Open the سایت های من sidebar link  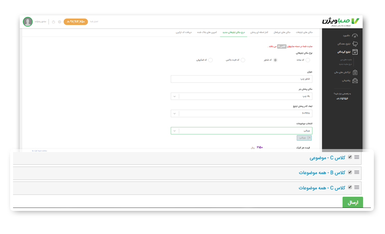pyautogui.click(x=346, y=60)
